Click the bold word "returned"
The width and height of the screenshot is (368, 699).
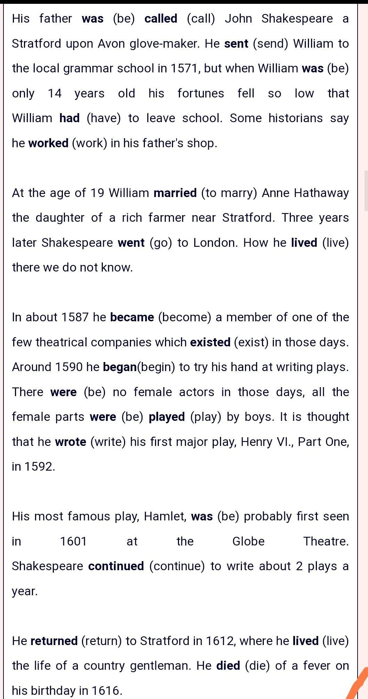click(54, 641)
